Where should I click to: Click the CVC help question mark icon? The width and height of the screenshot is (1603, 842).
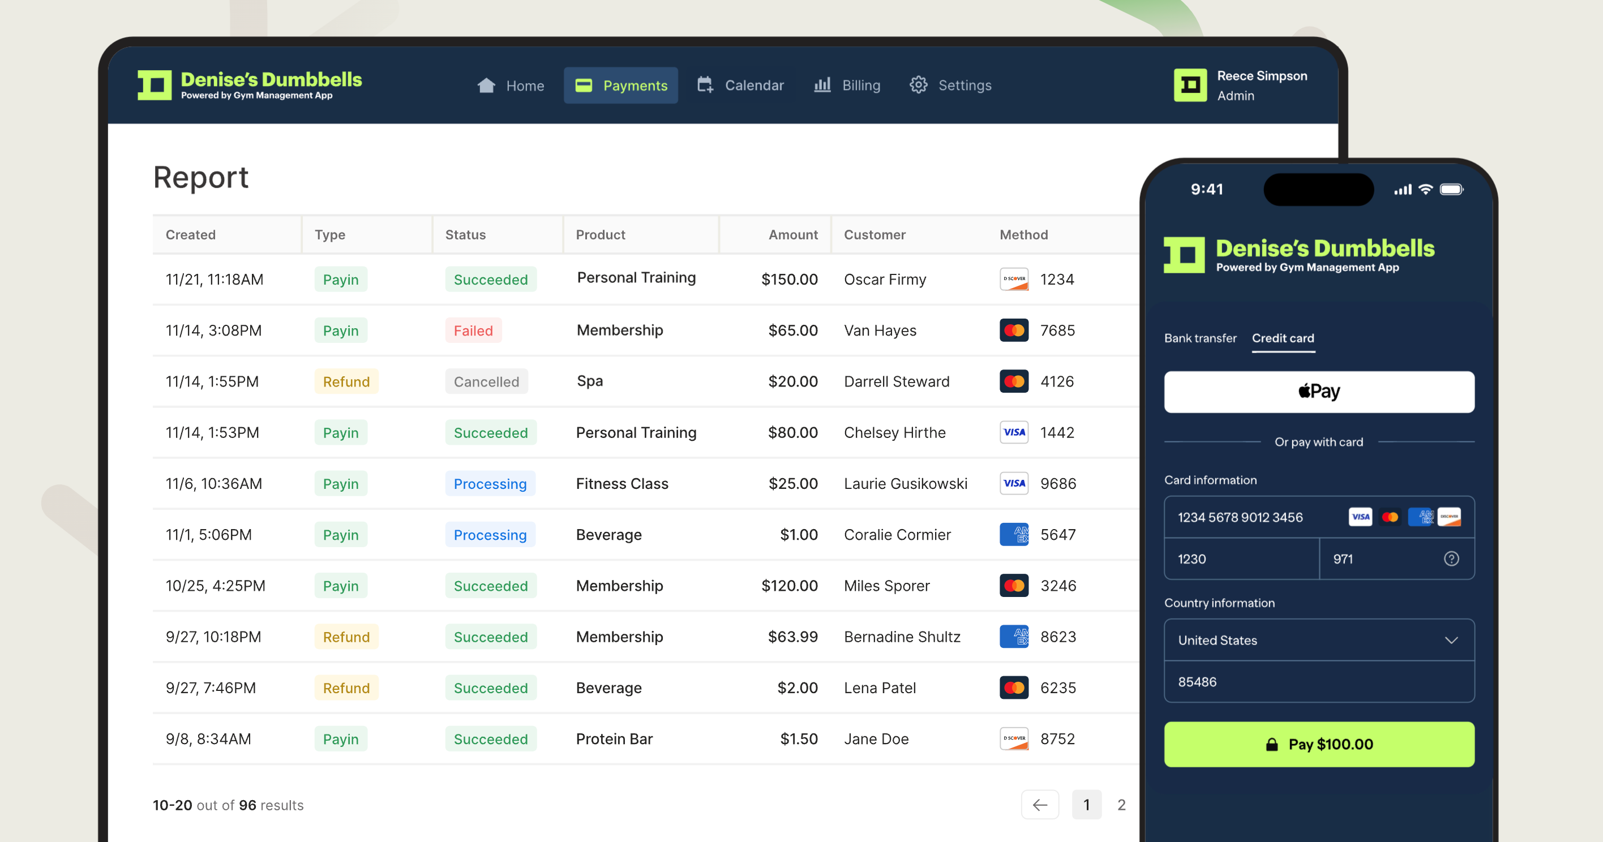(1451, 559)
